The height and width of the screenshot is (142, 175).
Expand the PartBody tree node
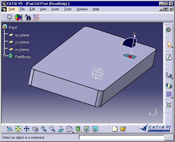[5, 56]
